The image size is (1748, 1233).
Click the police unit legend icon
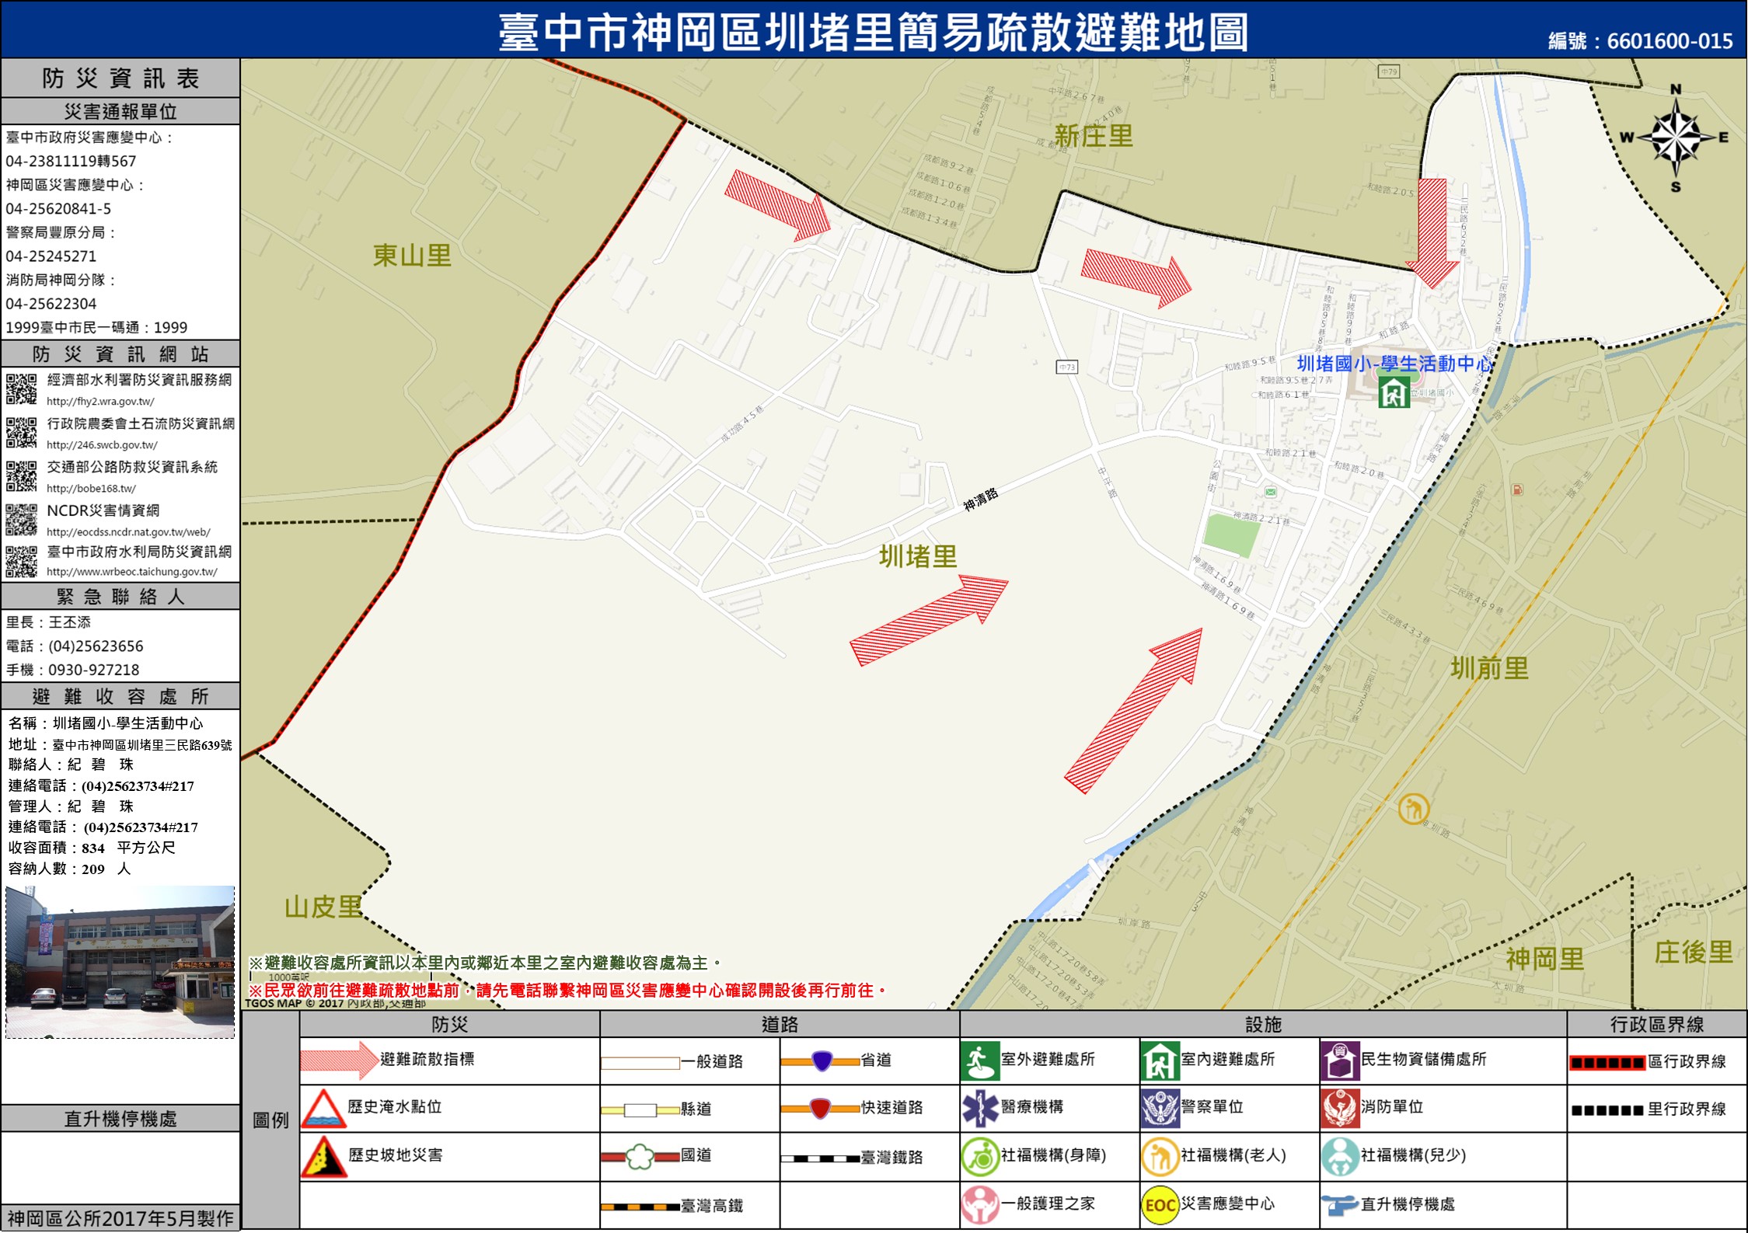click(1160, 1108)
